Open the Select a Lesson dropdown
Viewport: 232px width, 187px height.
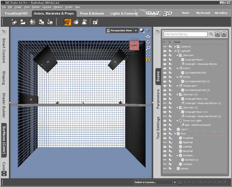click(x=175, y=182)
